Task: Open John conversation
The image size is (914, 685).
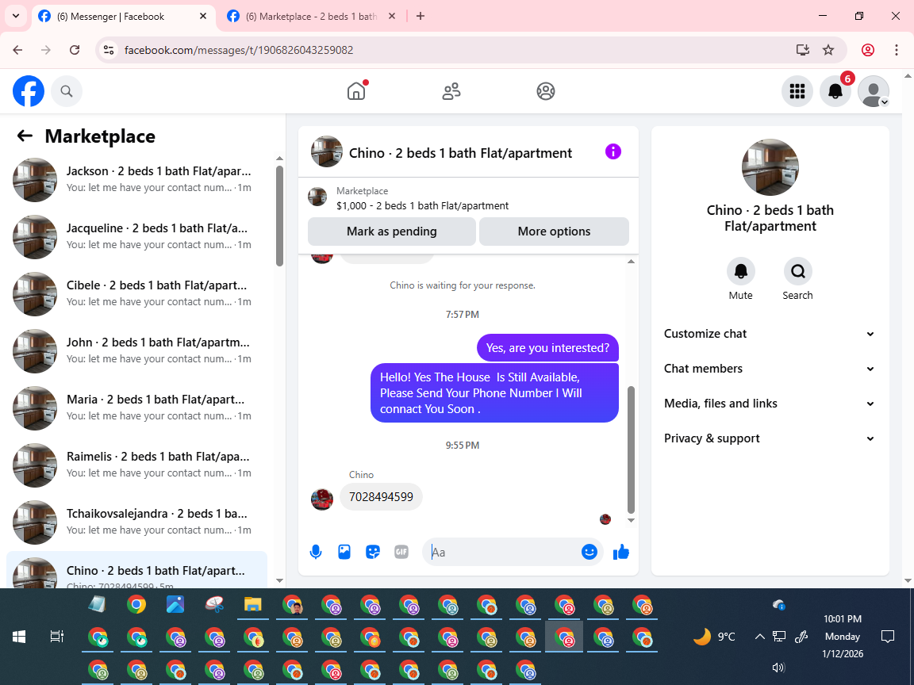Action: click(x=137, y=351)
